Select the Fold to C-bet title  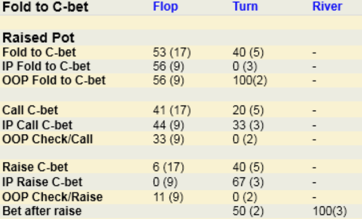pos(46,7)
